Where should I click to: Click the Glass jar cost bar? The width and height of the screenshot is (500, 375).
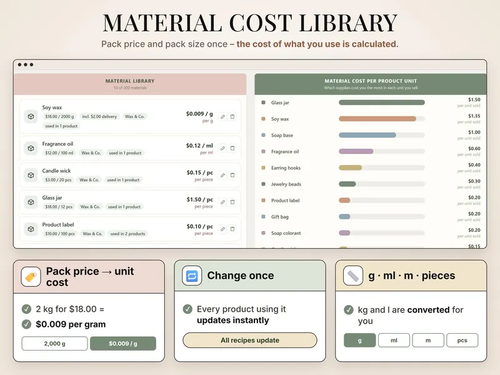(382, 102)
